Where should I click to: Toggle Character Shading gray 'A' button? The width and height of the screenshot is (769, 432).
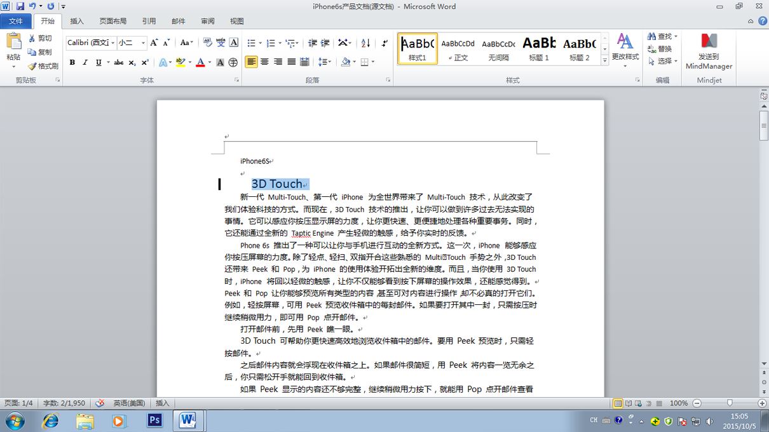tap(220, 62)
